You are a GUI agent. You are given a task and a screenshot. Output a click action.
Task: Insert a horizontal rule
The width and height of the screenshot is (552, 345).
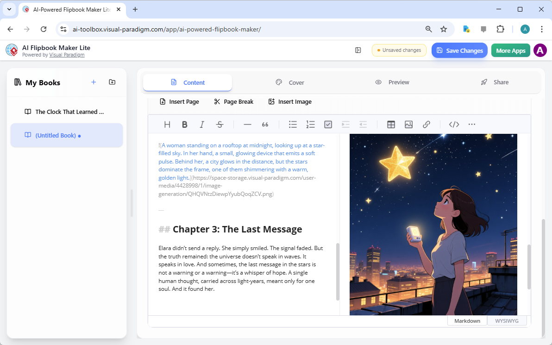coord(247,124)
